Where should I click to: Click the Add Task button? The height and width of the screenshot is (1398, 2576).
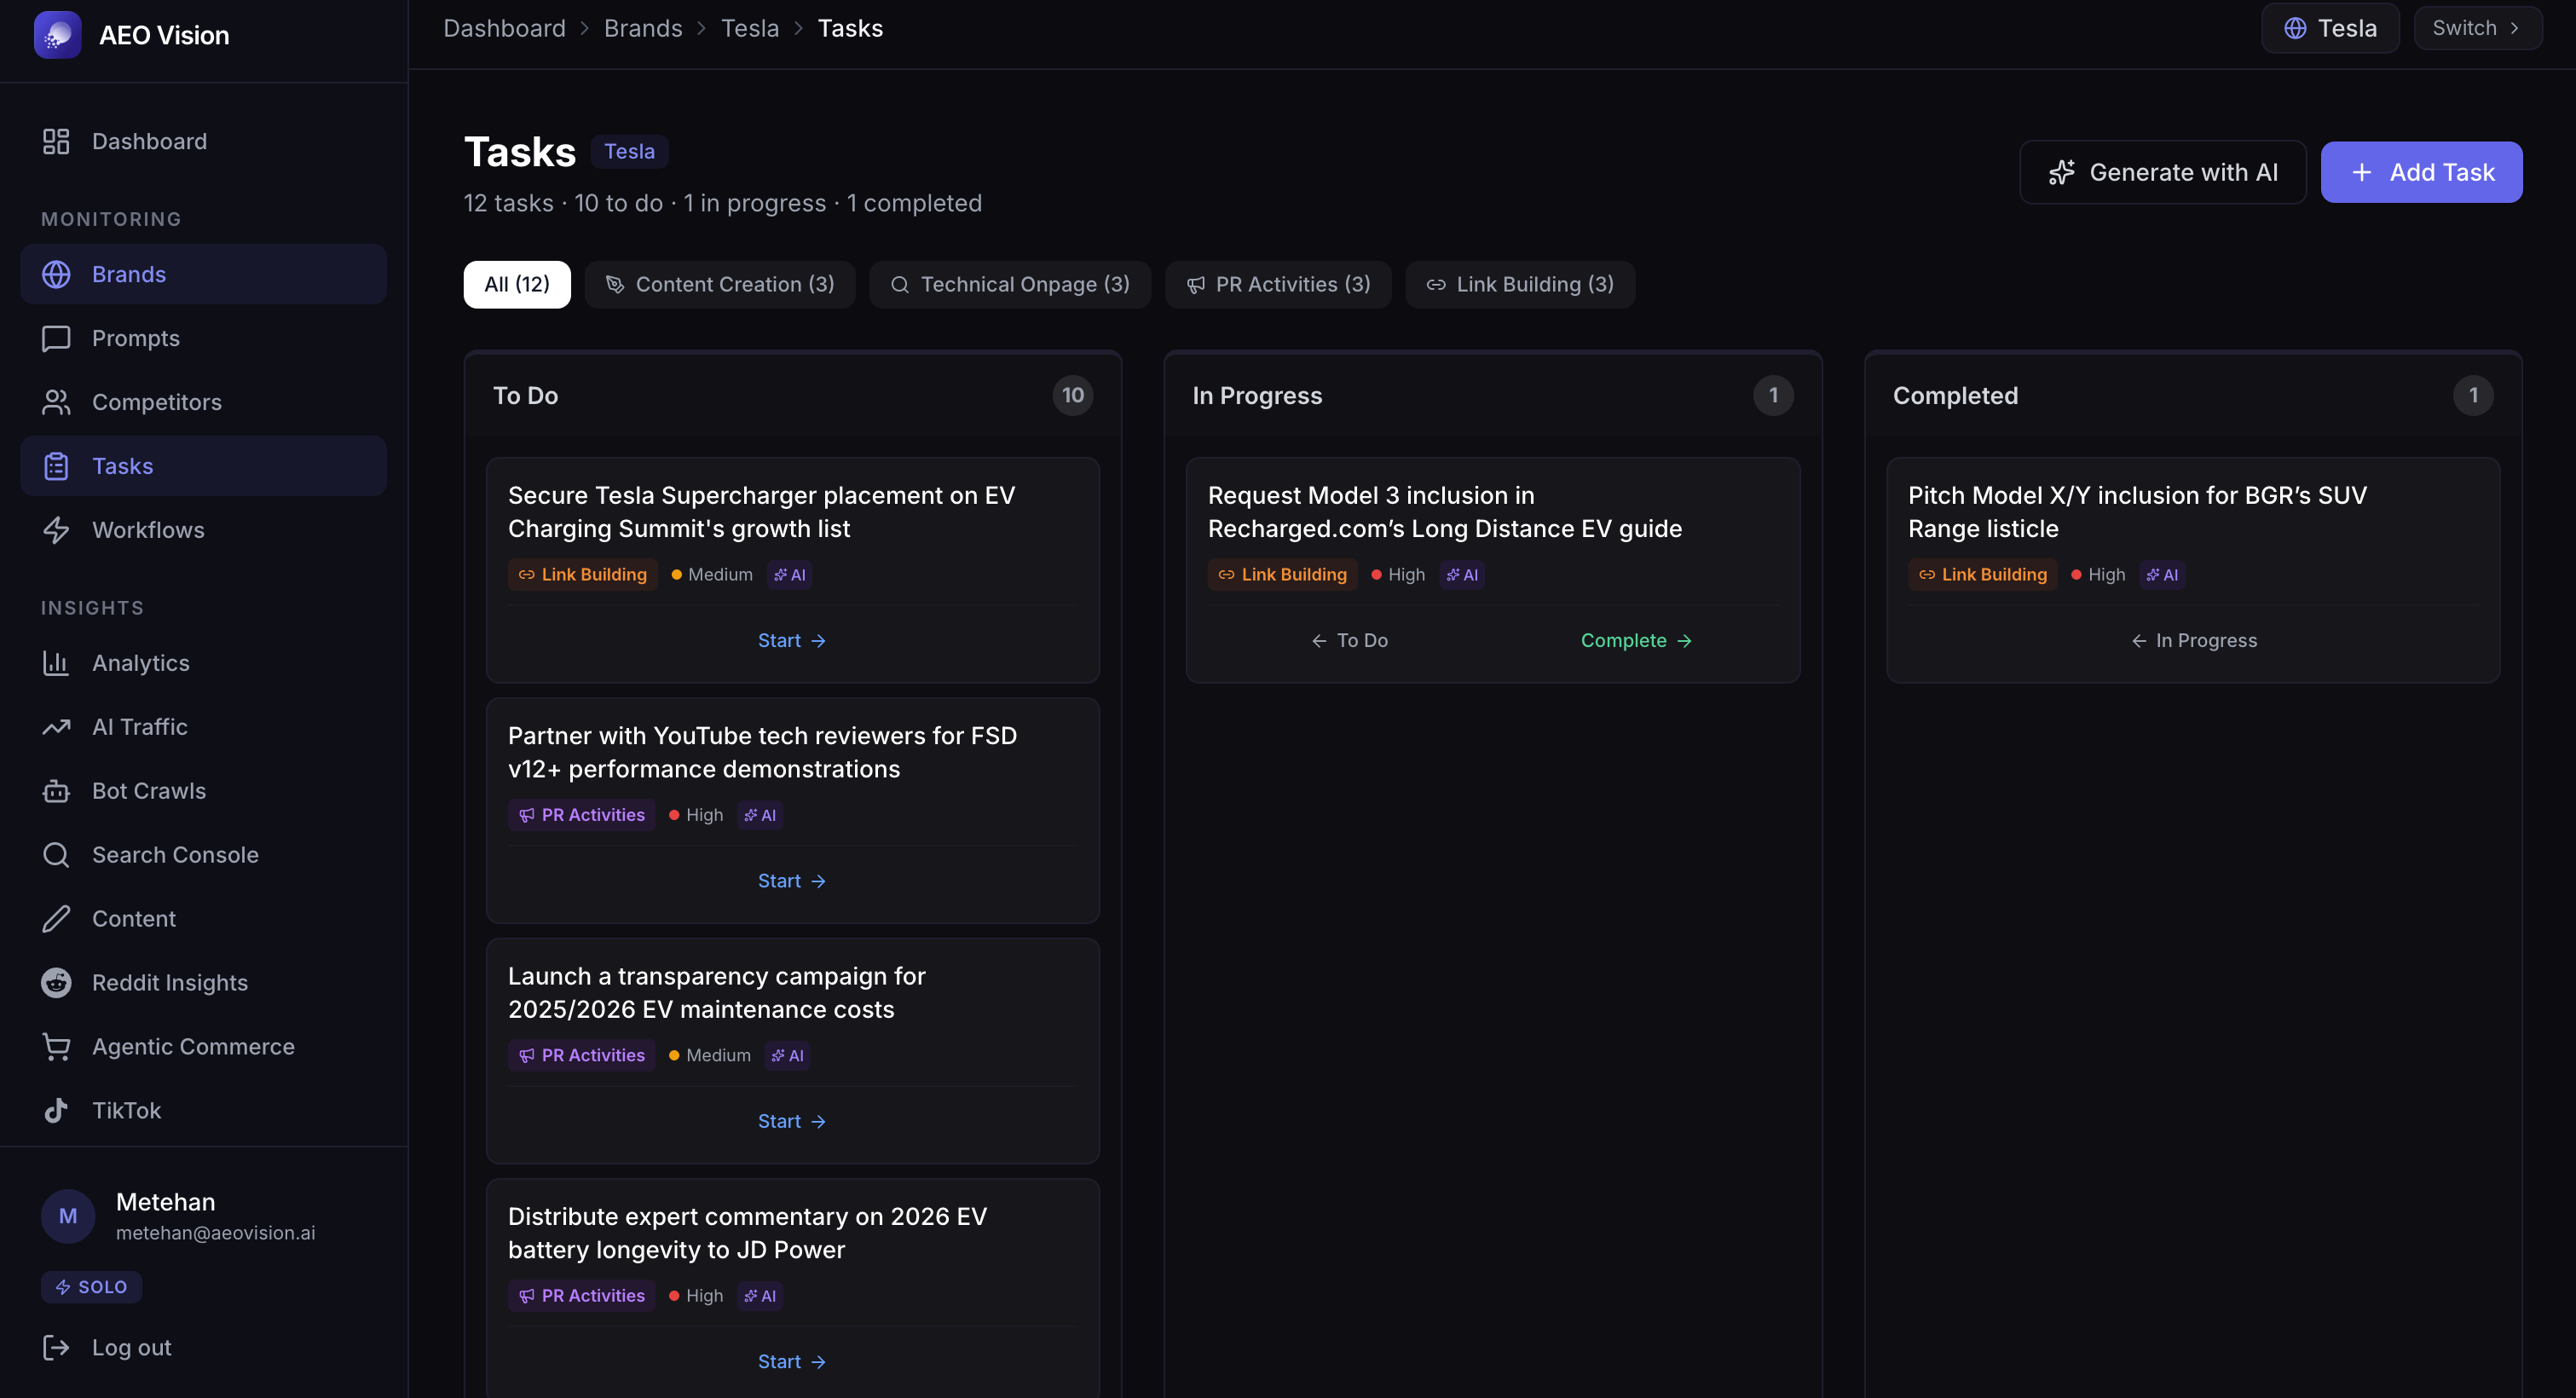(x=2420, y=173)
